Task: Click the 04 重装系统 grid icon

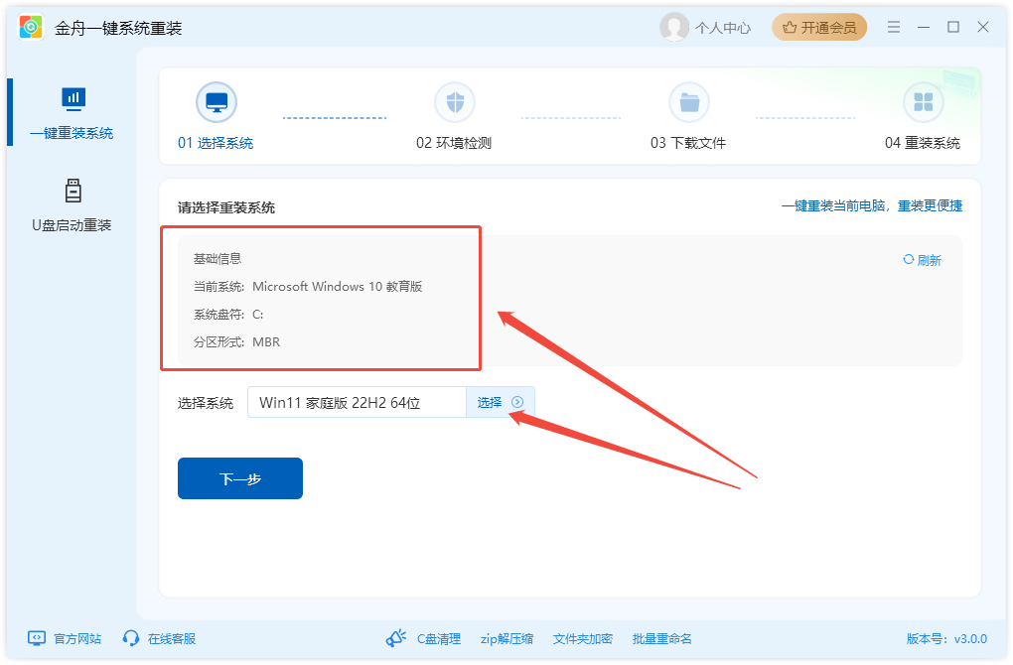Action: [x=924, y=100]
